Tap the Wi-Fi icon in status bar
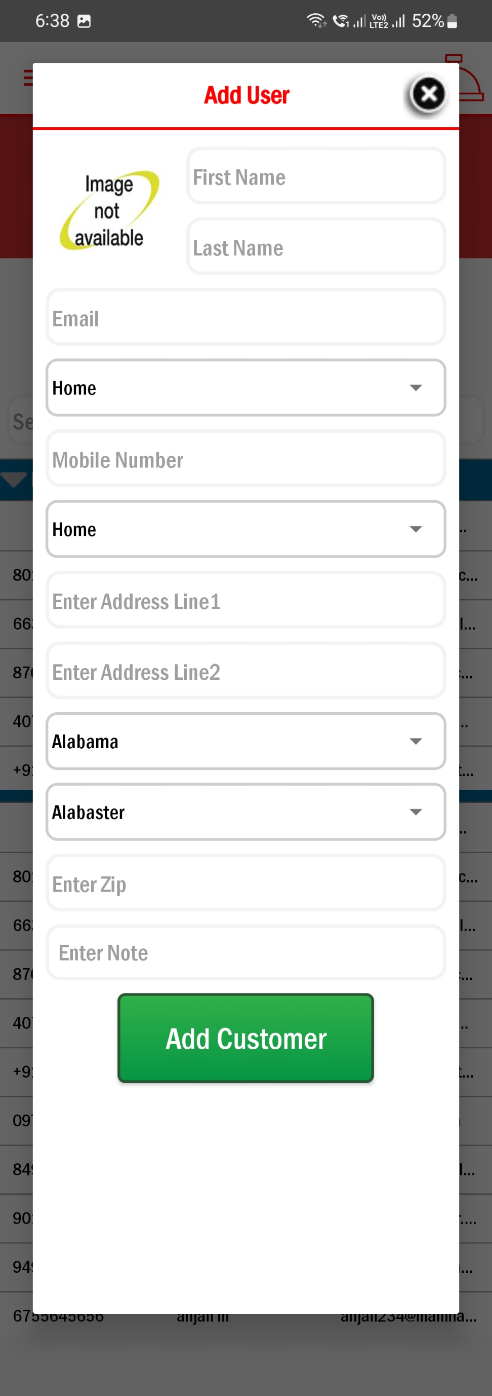Viewport: 492px width, 1396px height. [315, 21]
